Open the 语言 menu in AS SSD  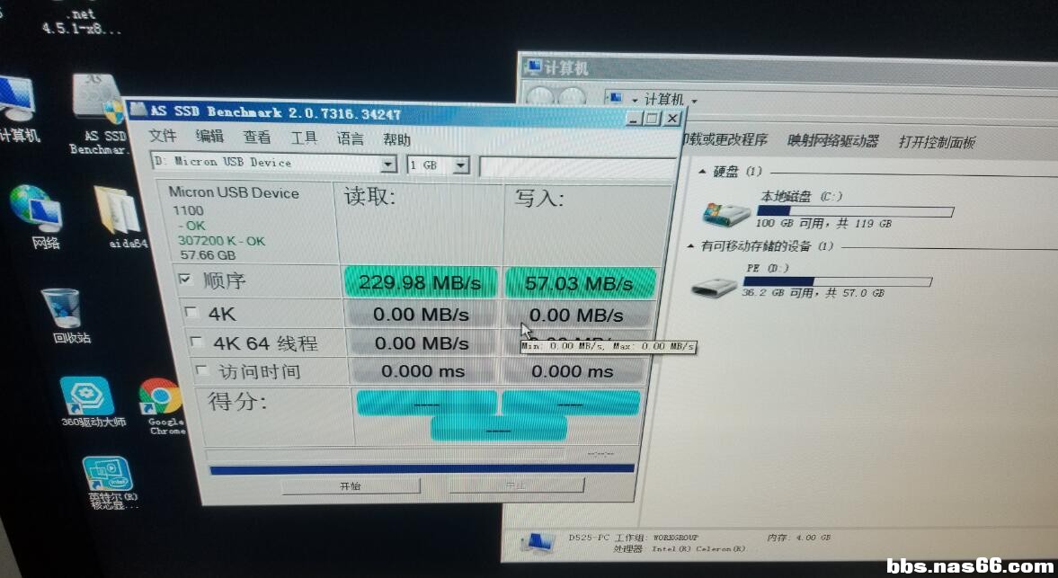[x=351, y=138]
